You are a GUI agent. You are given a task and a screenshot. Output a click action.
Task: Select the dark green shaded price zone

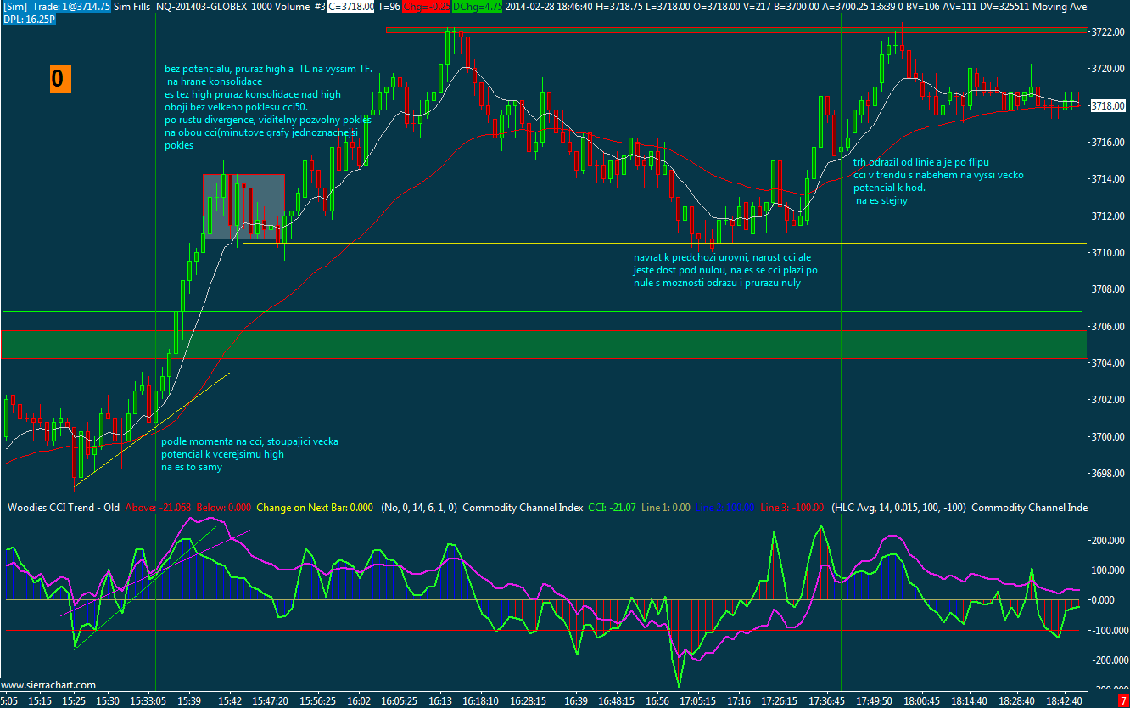[x=543, y=344]
